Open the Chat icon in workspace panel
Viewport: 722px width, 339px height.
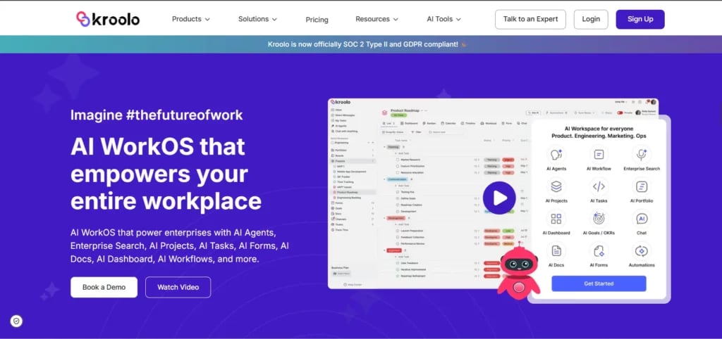click(x=642, y=219)
